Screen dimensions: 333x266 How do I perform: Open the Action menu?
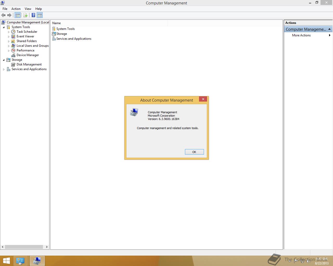pyautogui.click(x=16, y=9)
